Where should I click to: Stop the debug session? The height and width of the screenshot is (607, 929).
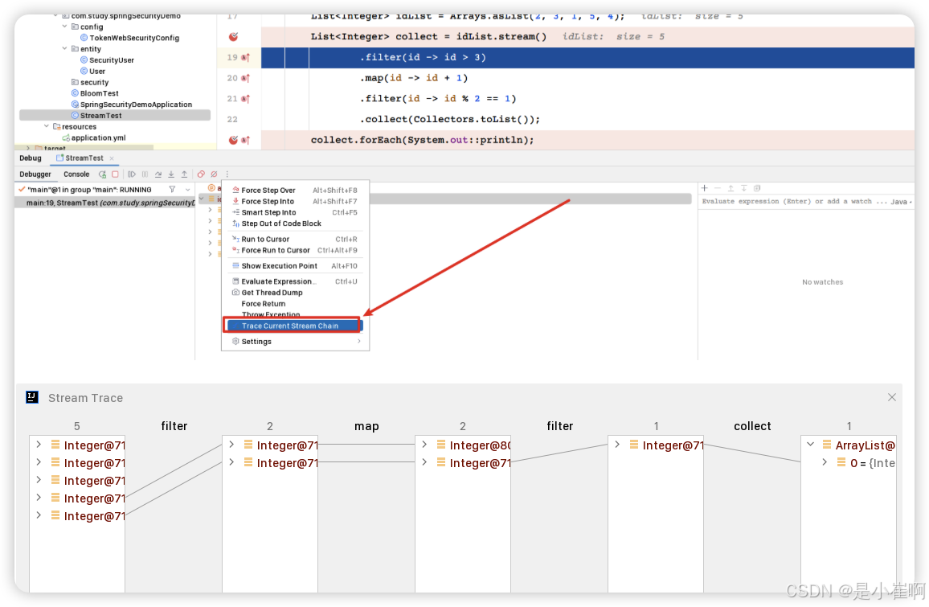[116, 174]
